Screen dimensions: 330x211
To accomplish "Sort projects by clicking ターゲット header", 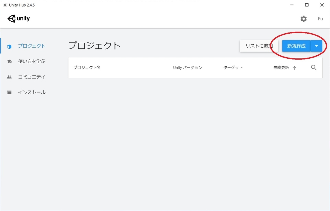I will 233,67.
